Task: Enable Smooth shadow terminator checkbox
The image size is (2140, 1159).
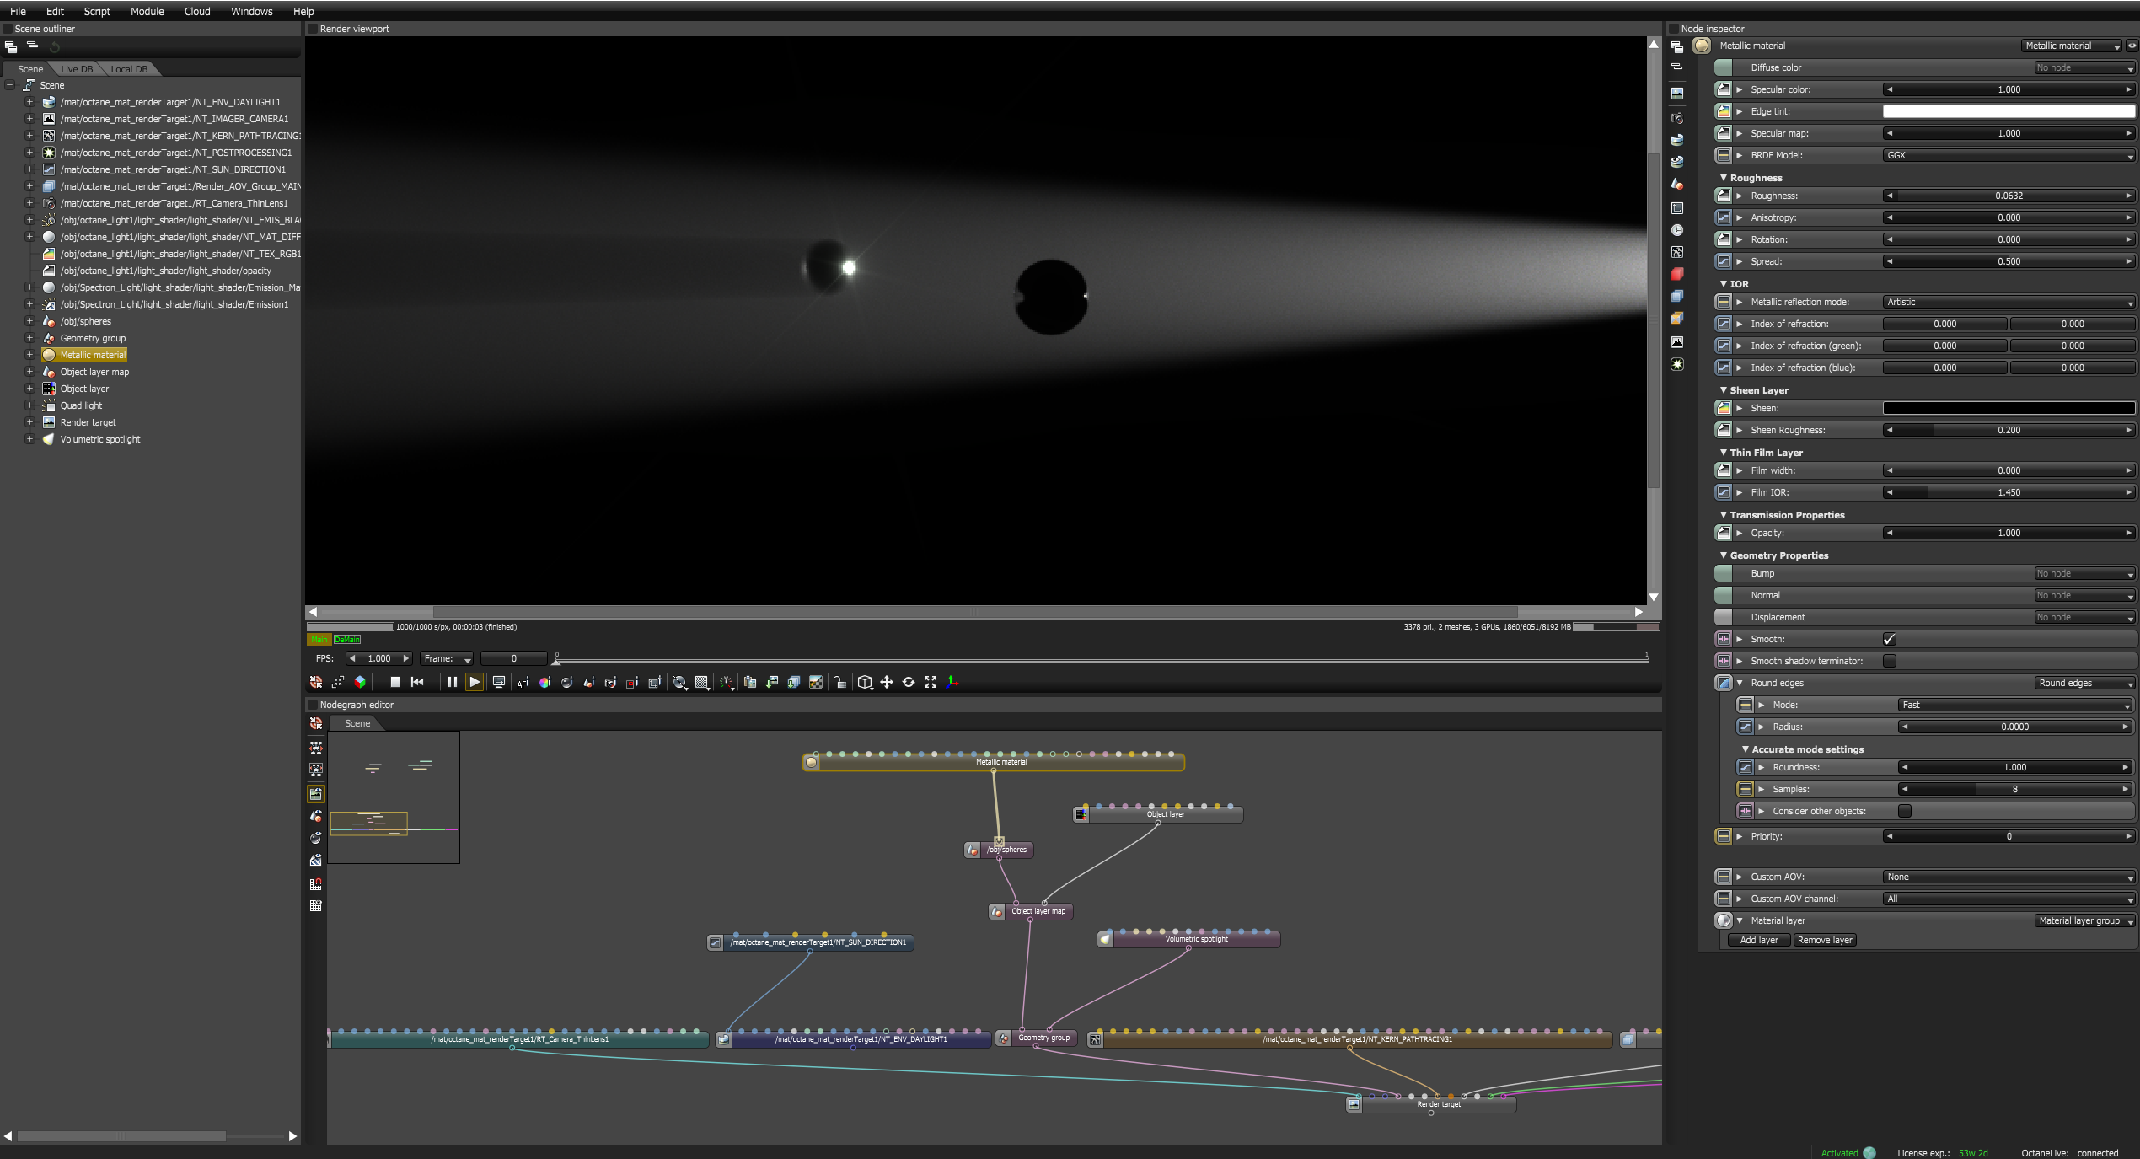Action: 1889,661
